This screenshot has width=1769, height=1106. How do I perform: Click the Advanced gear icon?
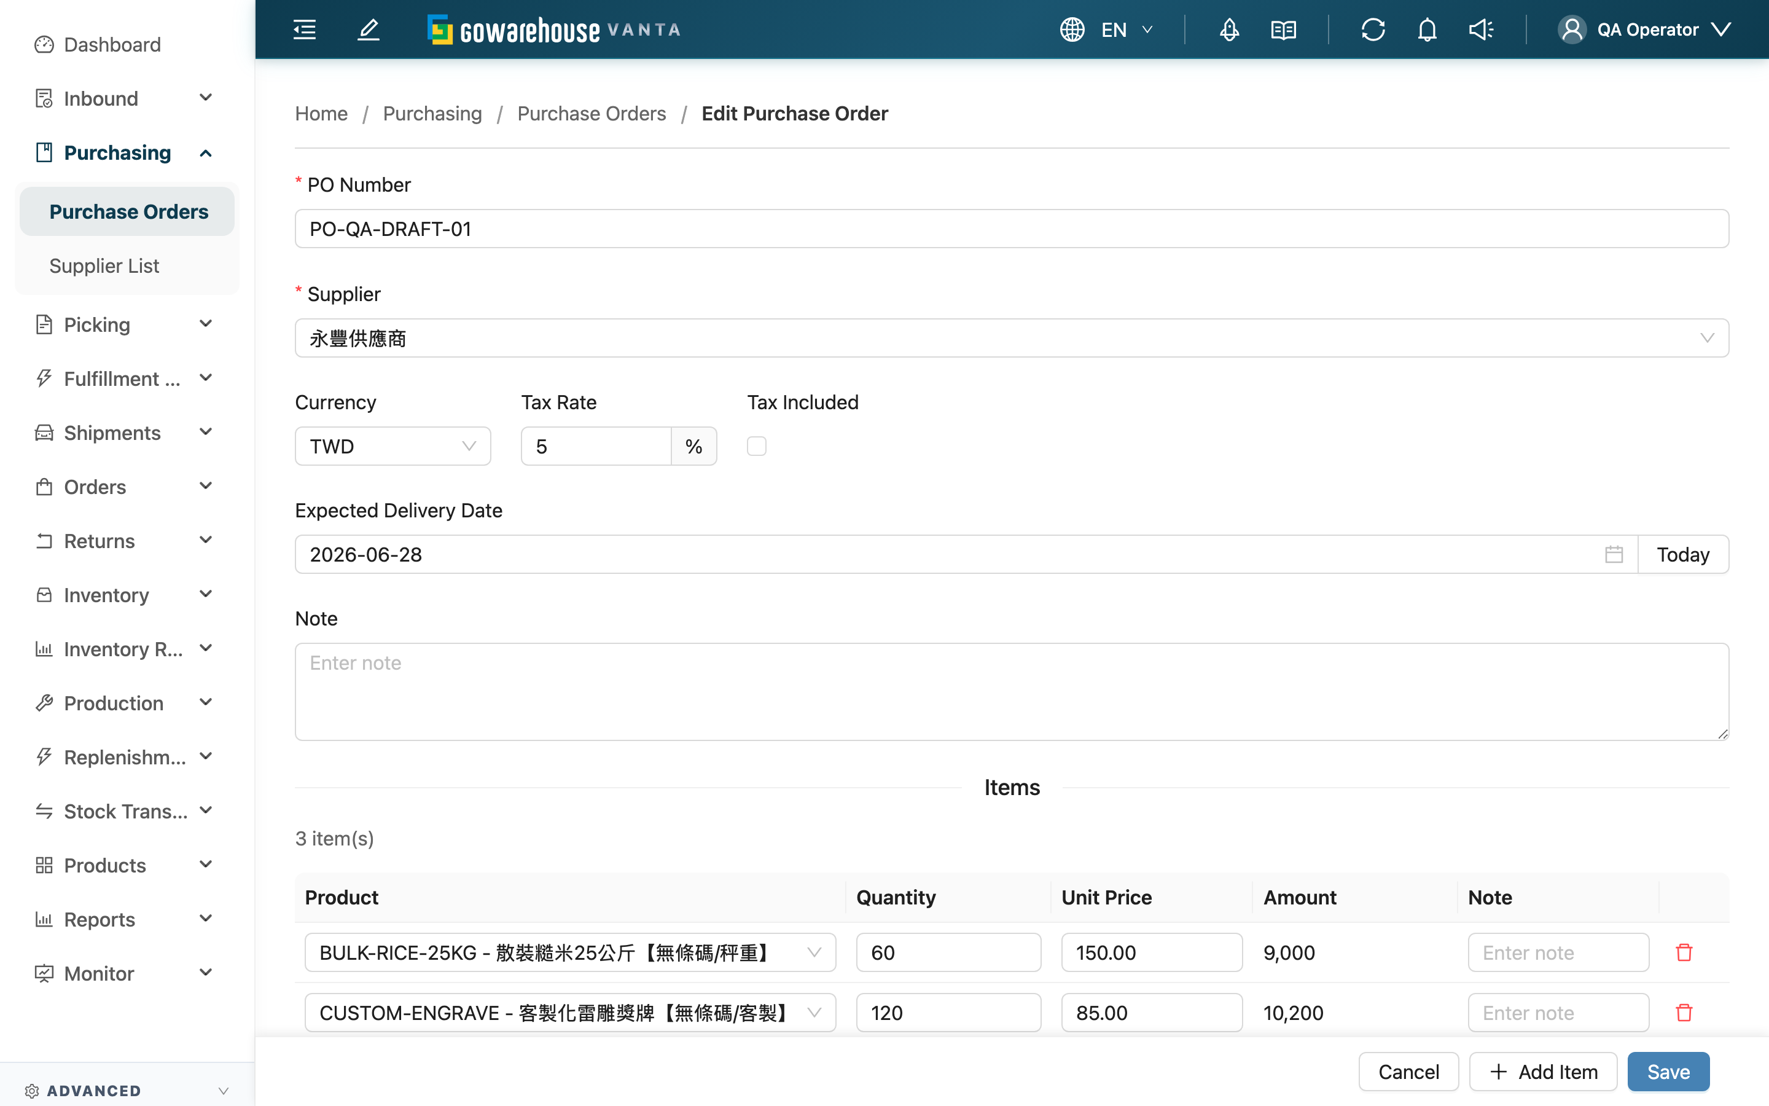coord(31,1091)
